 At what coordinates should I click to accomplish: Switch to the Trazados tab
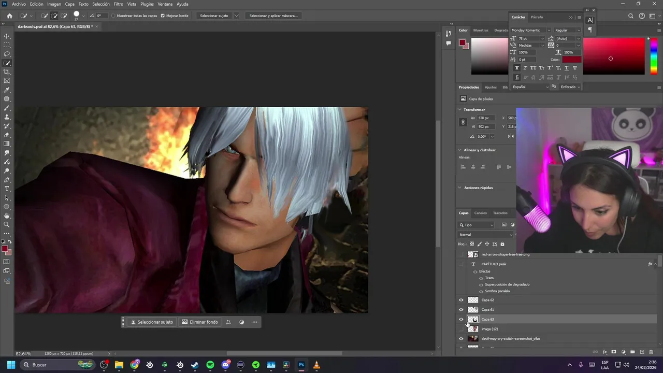coord(500,213)
